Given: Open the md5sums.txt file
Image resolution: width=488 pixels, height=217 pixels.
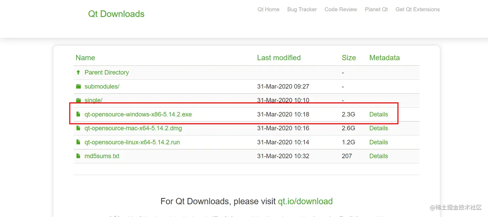Looking at the screenshot, I should 102,156.
